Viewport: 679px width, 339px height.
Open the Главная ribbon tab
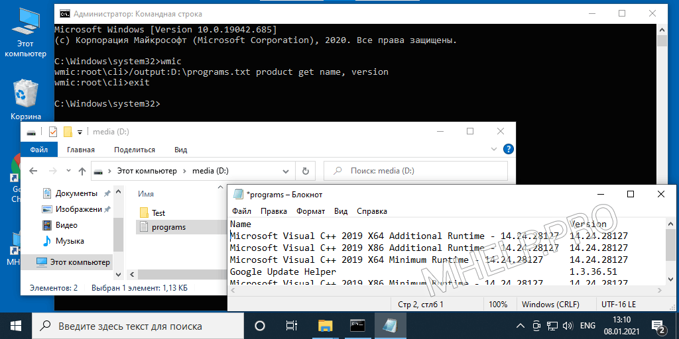(x=81, y=150)
